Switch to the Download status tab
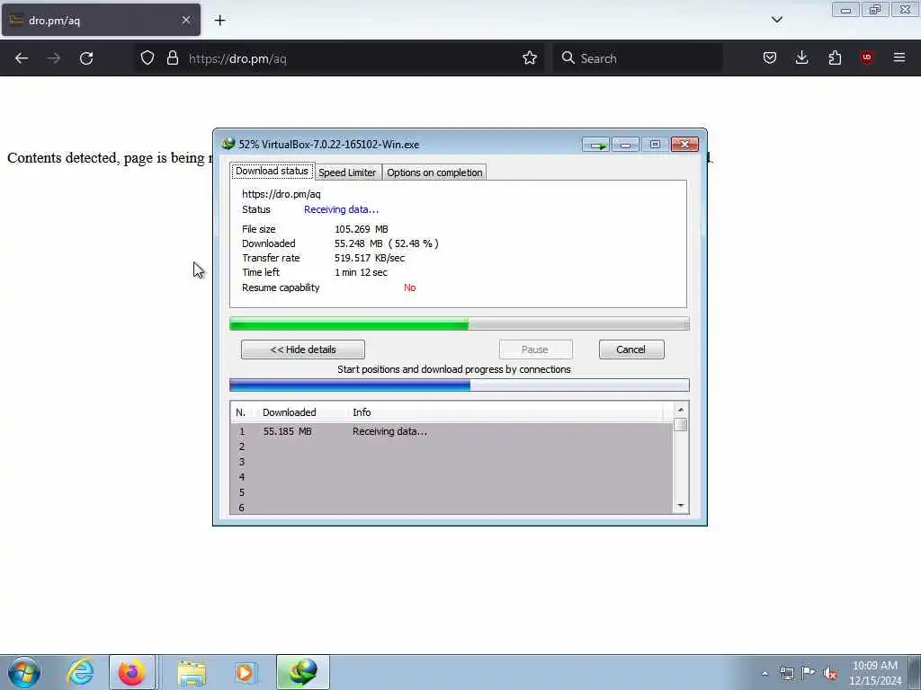The width and height of the screenshot is (921, 690). point(272,171)
